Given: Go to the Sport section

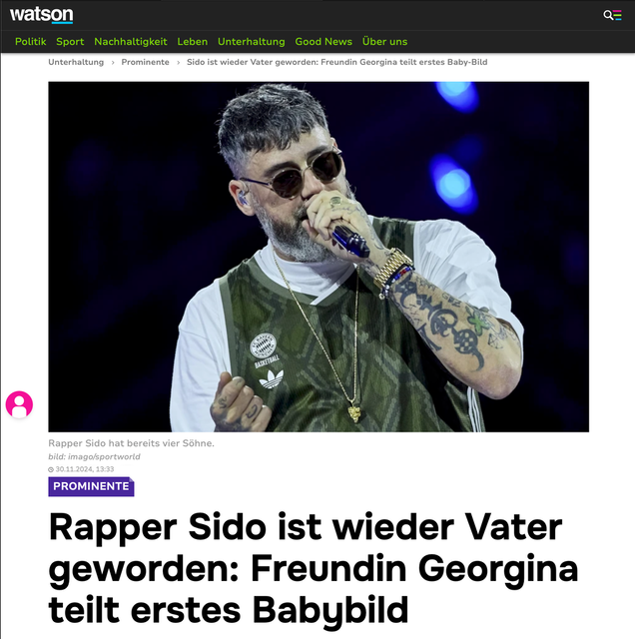Looking at the screenshot, I should click(x=70, y=42).
